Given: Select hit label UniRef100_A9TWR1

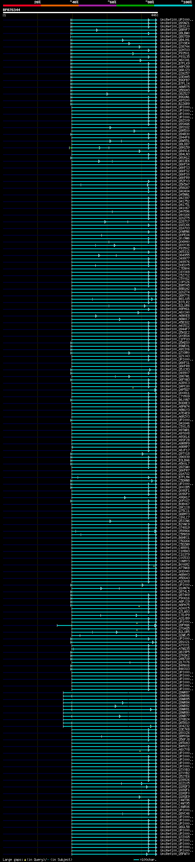Looking at the screenshot, I should click(175, 430).
